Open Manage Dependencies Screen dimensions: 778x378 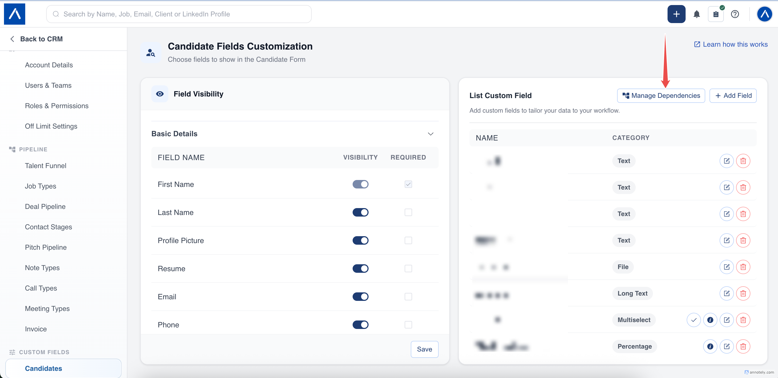[x=661, y=95]
